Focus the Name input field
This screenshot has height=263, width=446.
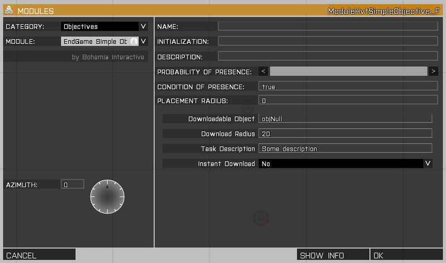pos(327,26)
